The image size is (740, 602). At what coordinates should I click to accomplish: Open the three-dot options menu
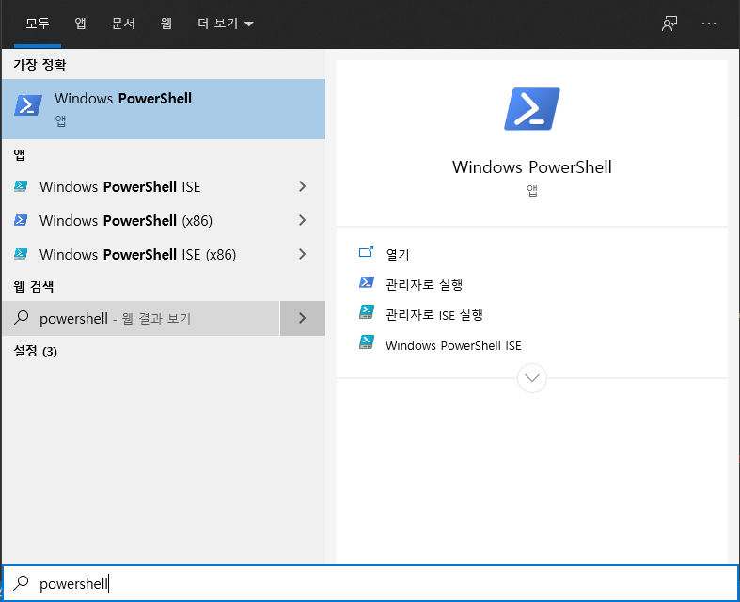pyautogui.click(x=709, y=24)
